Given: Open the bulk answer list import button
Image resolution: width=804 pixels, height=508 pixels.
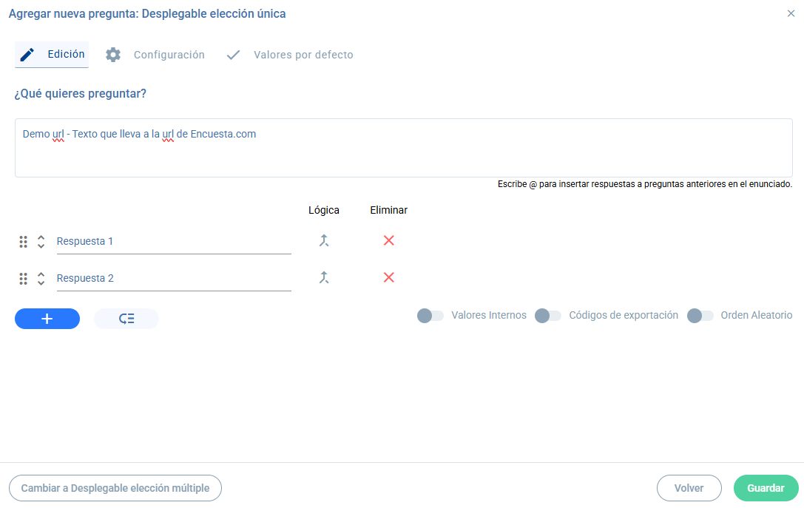Looking at the screenshot, I should click(x=126, y=319).
